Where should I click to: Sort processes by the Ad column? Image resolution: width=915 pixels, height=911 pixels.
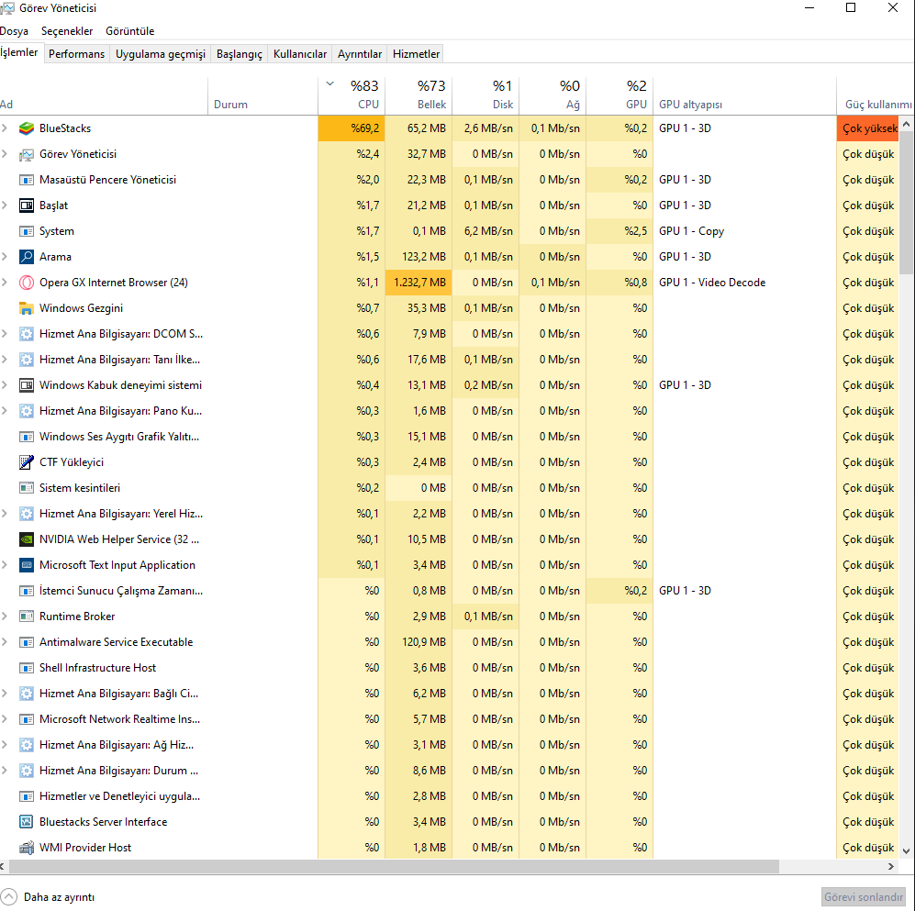(104, 95)
